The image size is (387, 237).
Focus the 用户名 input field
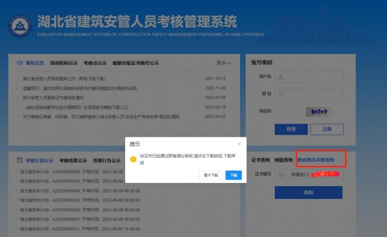[309, 77]
